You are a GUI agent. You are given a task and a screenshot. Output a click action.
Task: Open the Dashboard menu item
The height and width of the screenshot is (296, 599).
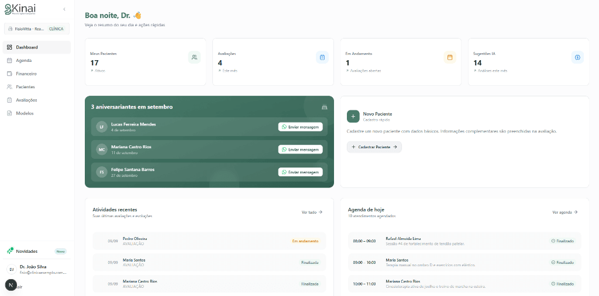[37, 47]
